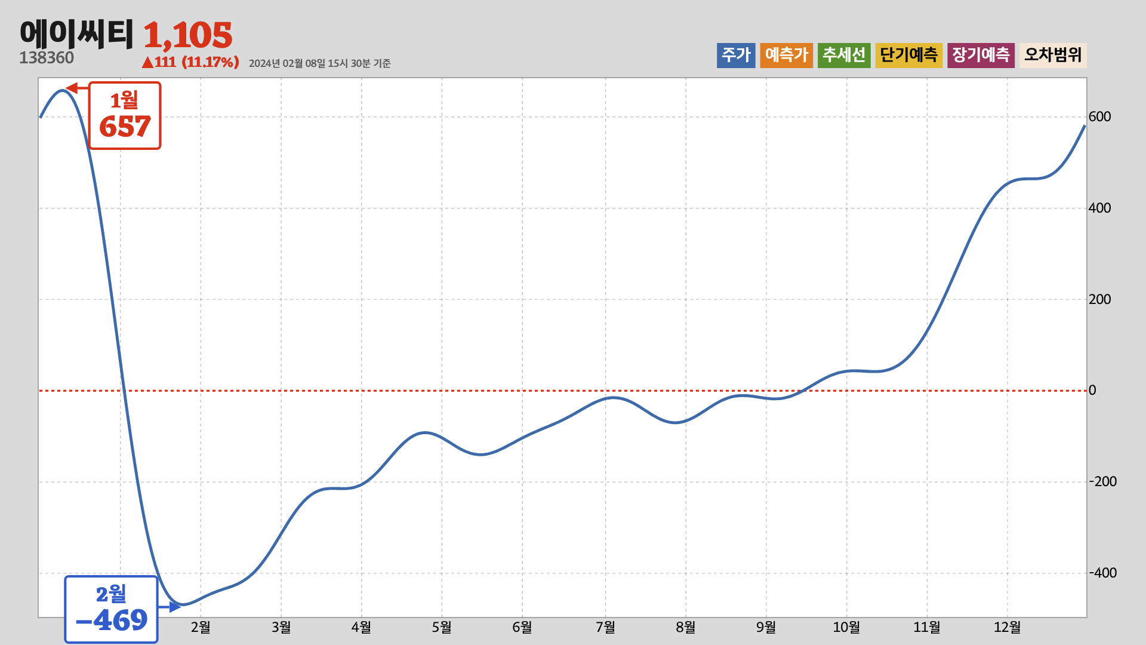
Task: Click the 200 y-axis value
Action: coord(1099,300)
